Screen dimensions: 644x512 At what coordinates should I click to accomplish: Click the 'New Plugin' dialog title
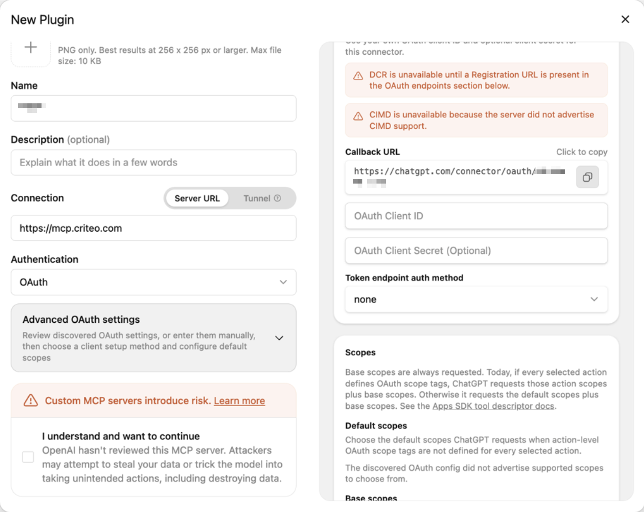click(42, 20)
